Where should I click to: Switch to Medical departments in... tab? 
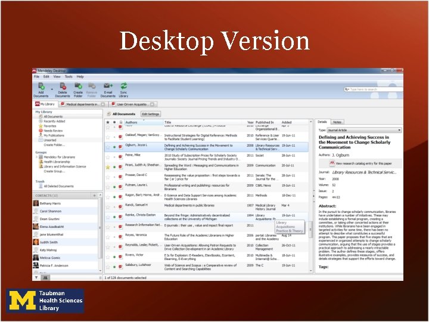82,104
